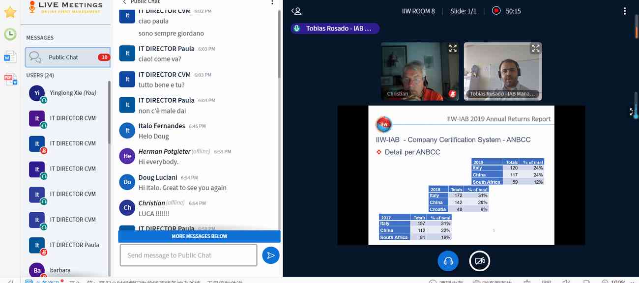This screenshot has height=283, width=639.
Task: Click the Tobias Rosado talking indicator
Action: 335,28
